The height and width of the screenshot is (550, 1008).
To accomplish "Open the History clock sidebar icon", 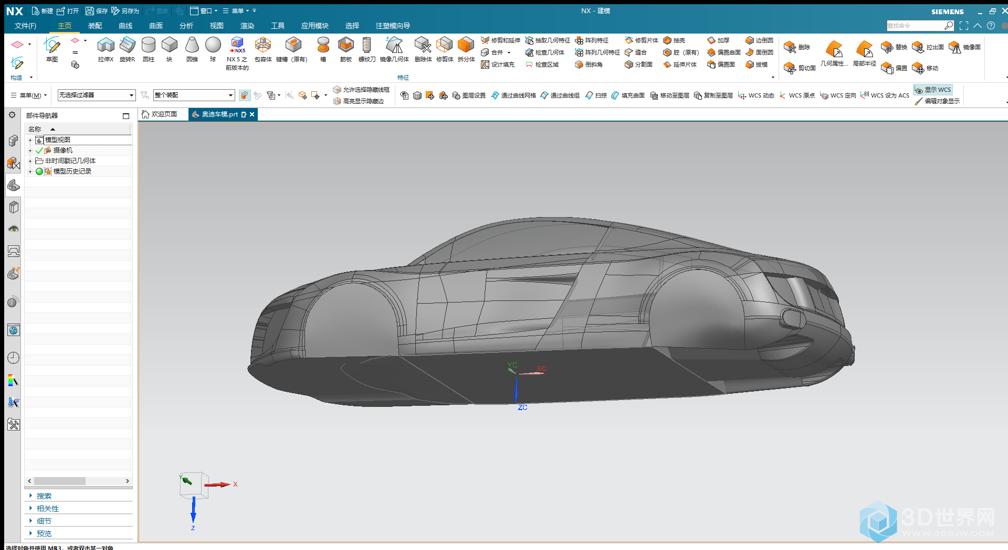I will 14,358.
